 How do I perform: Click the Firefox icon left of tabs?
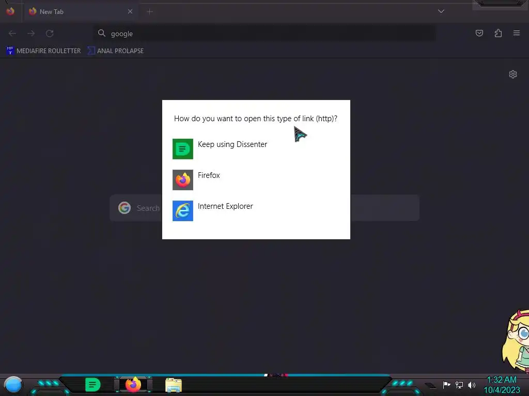(10, 11)
